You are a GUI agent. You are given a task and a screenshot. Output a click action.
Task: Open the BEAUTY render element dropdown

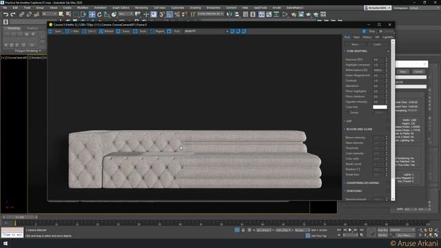pyautogui.click(x=206, y=31)
